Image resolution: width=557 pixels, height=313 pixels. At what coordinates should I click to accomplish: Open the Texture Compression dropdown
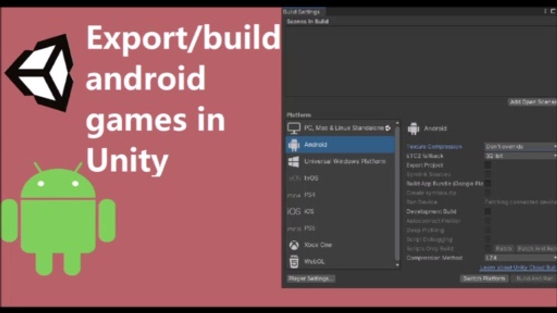click(520, 147)
